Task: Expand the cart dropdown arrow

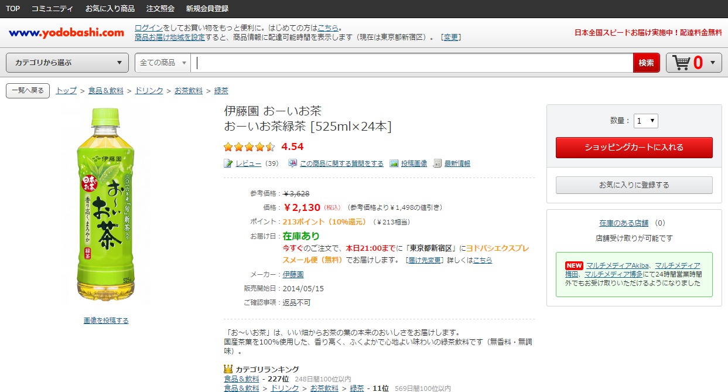Action: [x=712, y=63]
